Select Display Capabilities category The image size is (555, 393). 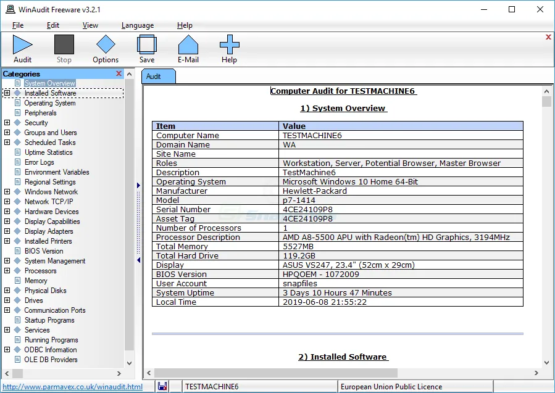(x=52, y=221)
